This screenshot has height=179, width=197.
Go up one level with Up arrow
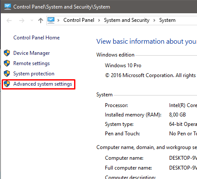point(41,21)
